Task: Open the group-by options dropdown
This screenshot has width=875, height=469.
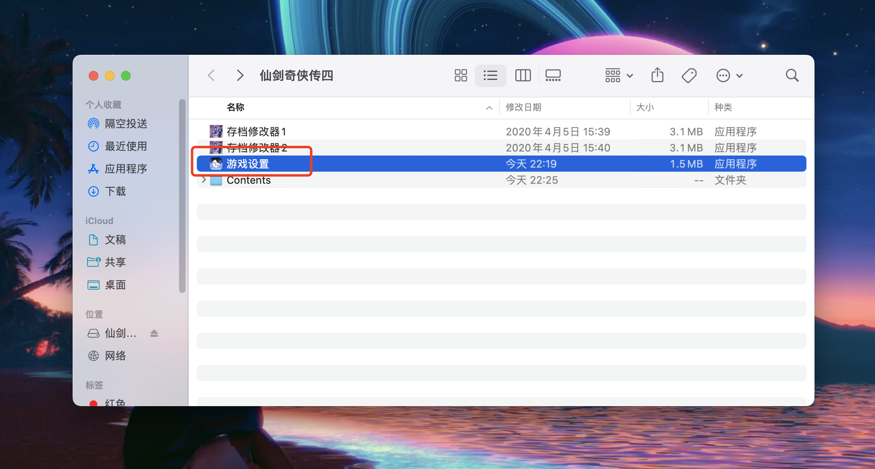Action: tap(619, 75)
